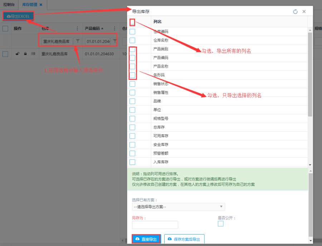Click the 另存为 text input field
322x246 pixels.
[155, 225]
